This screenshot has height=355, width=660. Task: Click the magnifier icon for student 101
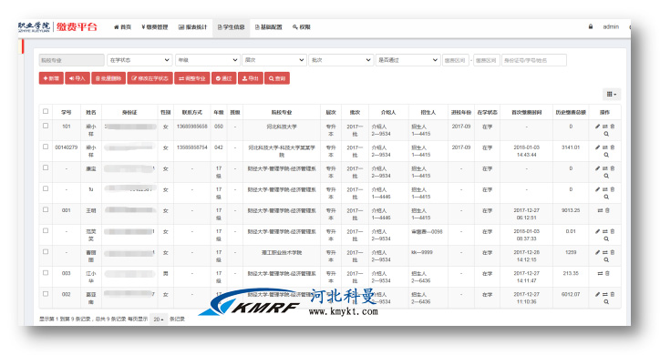pos(606,134)
